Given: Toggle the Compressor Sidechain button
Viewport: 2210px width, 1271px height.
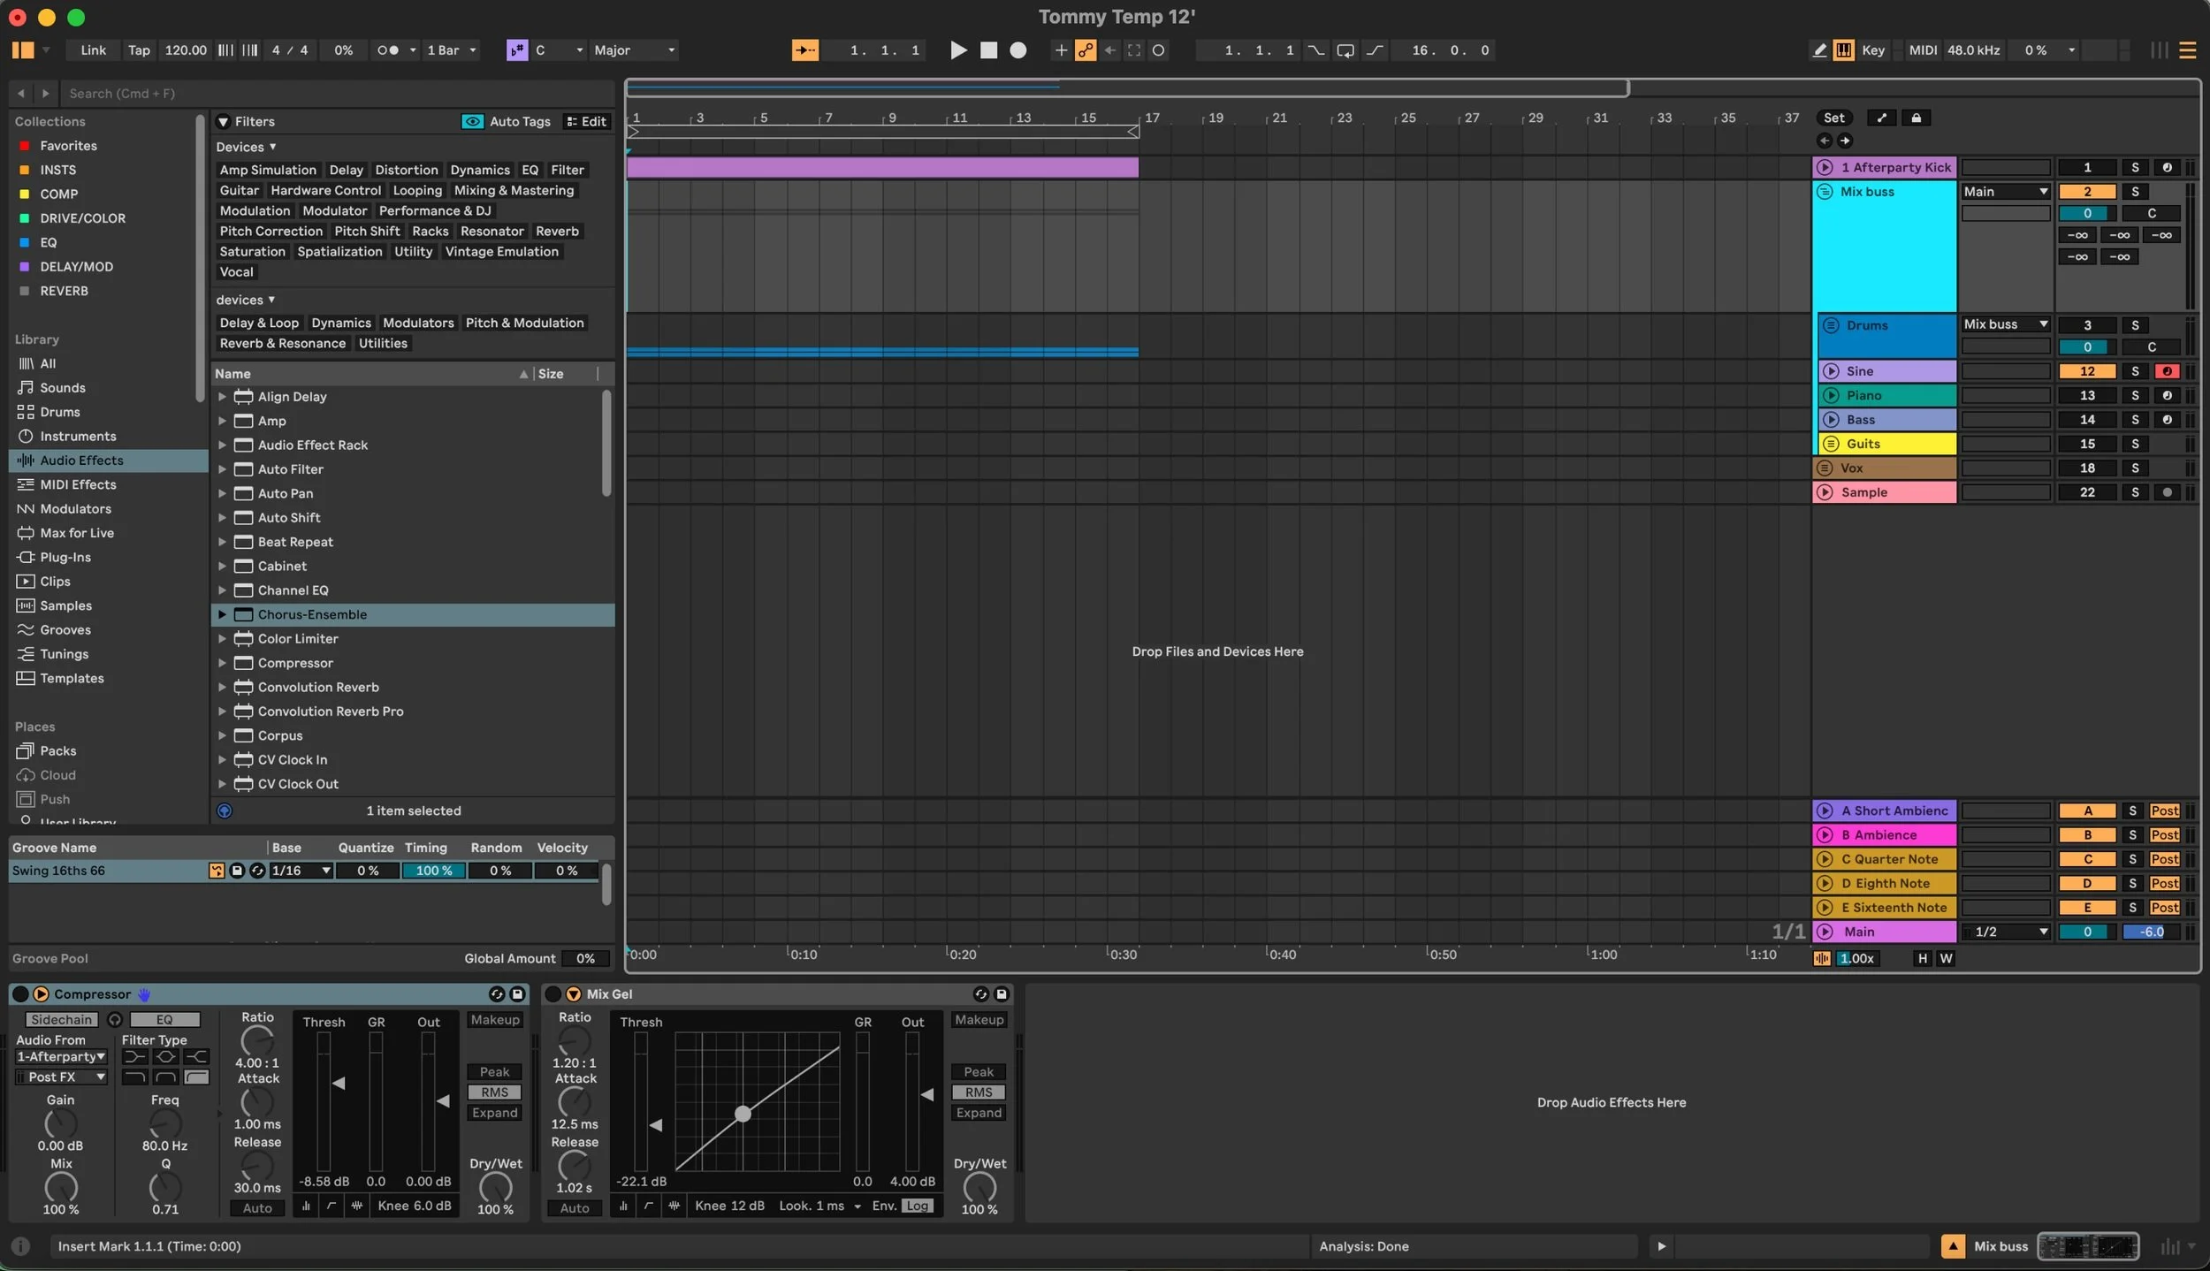Looking at the screenshot, I should 61,1019.
